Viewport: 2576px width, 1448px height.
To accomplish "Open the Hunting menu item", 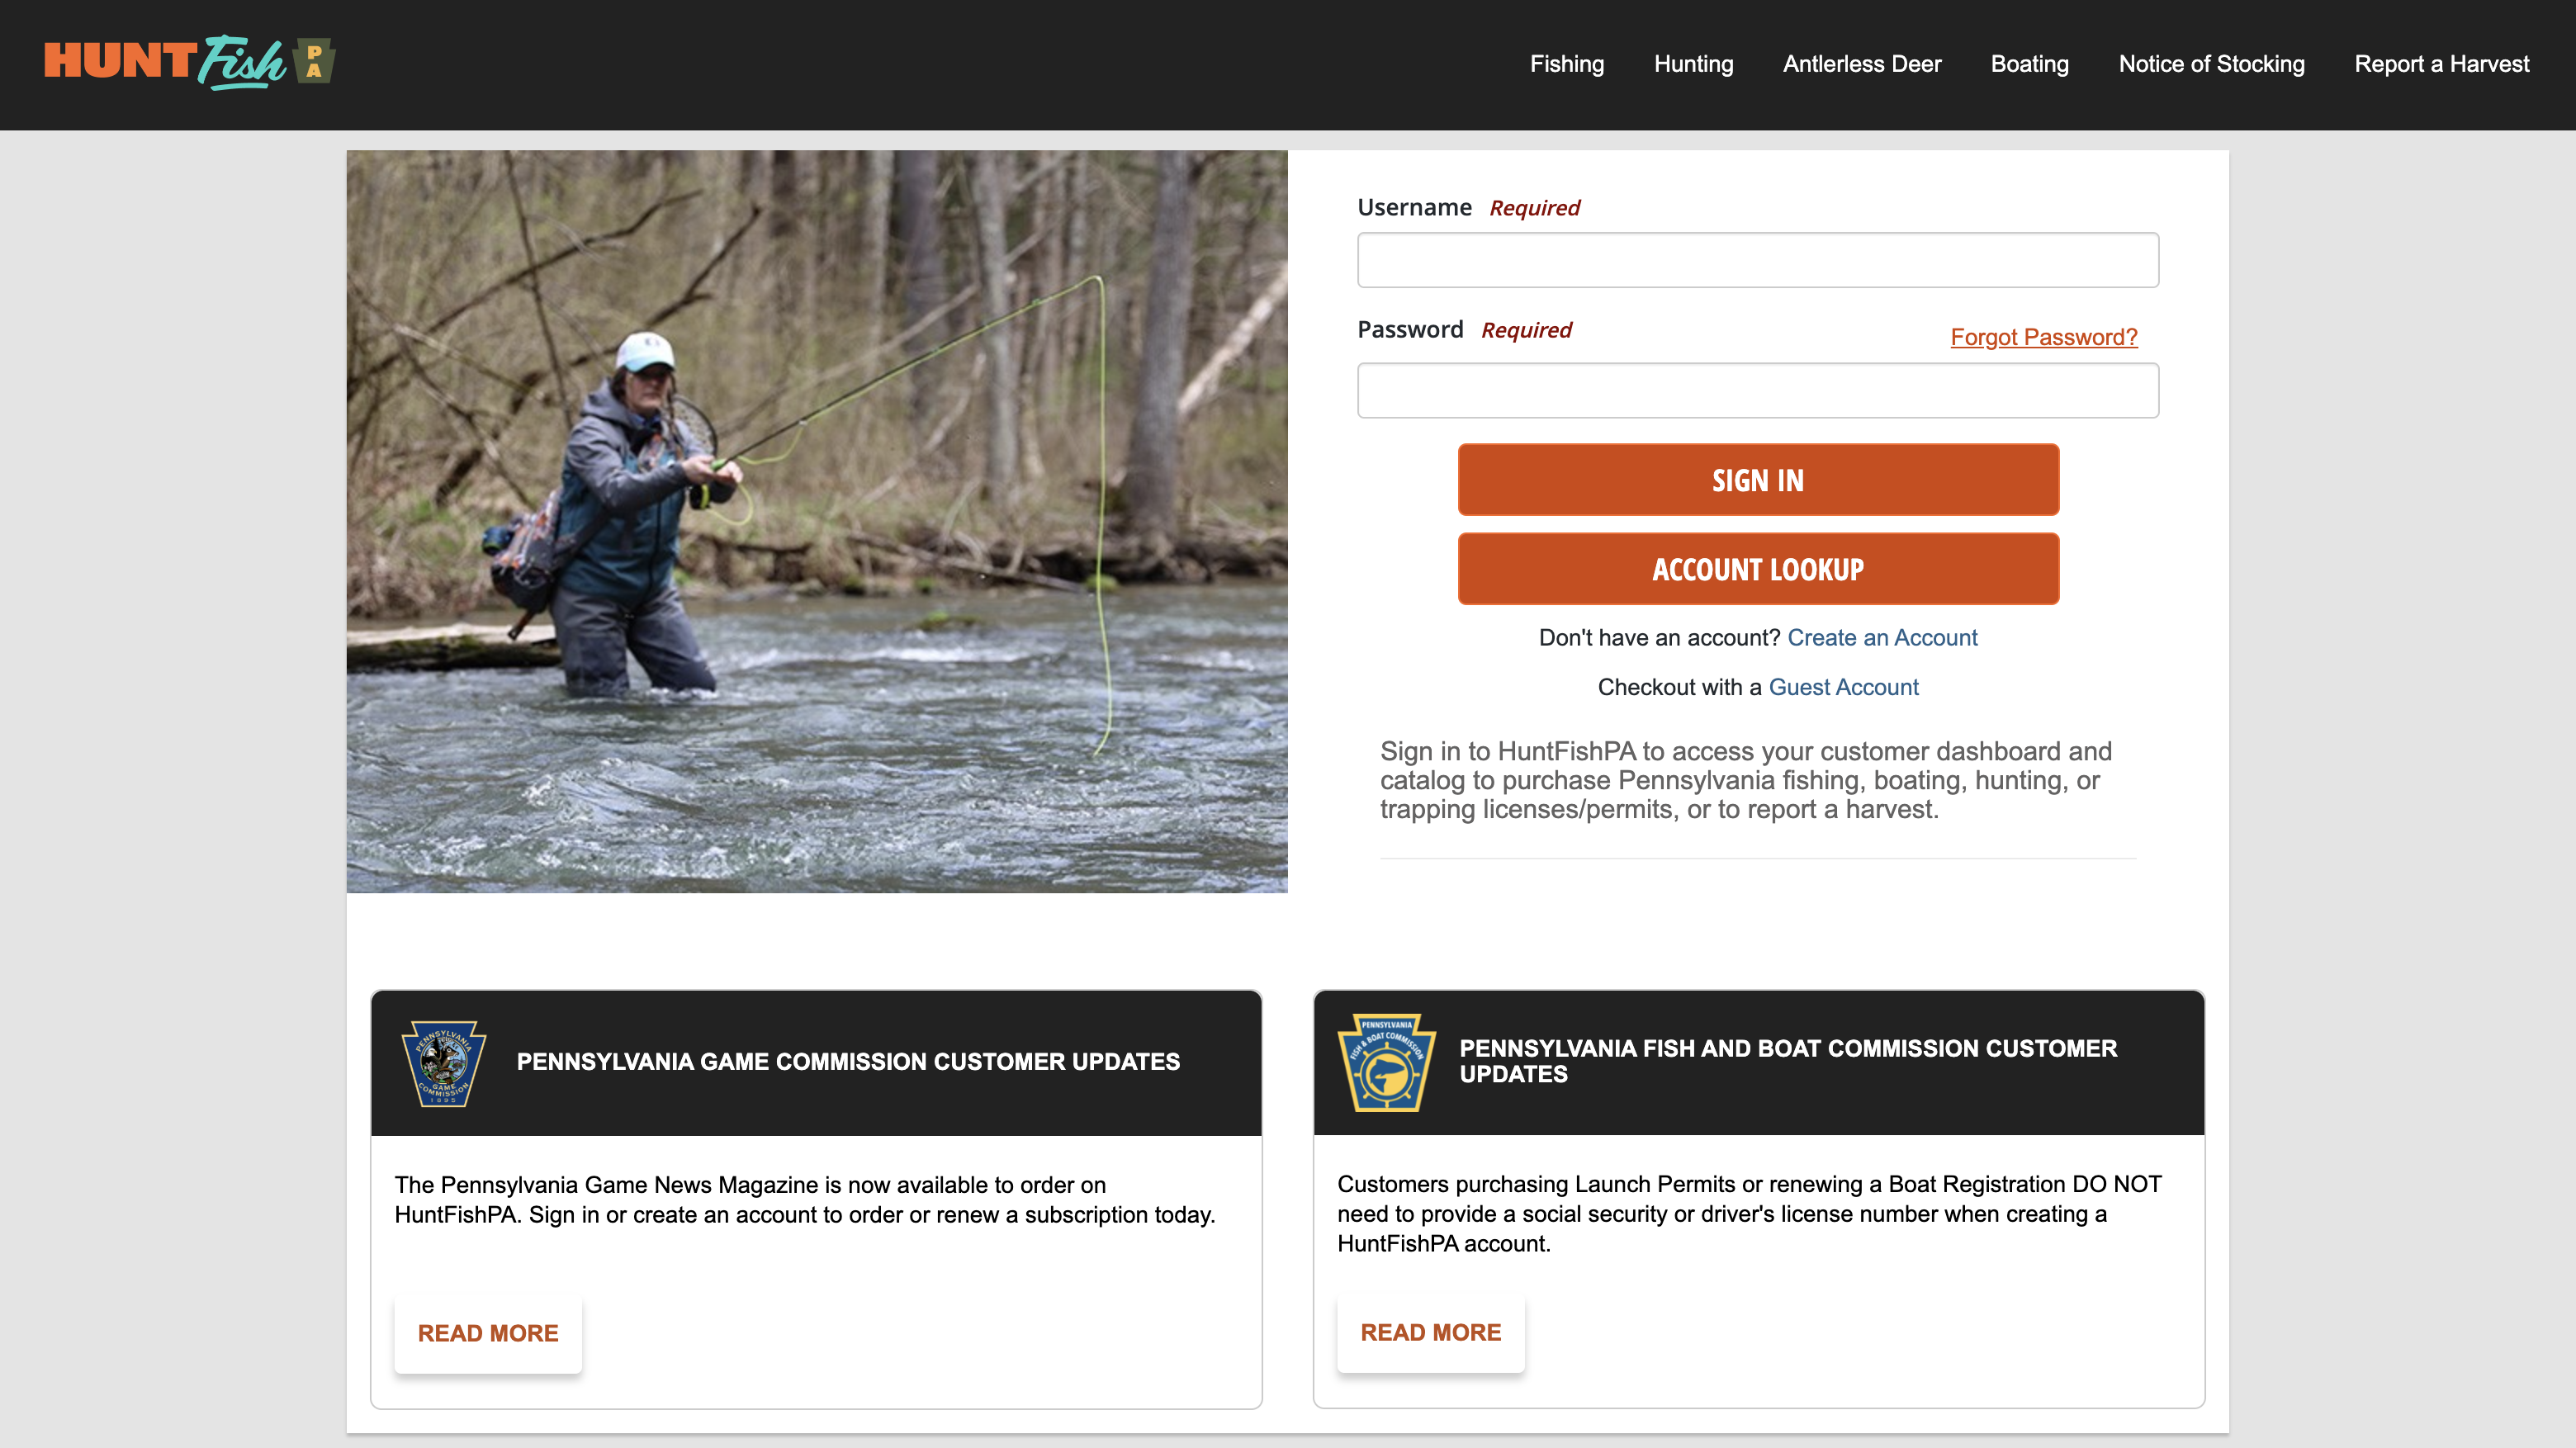I will point(1693,64).
